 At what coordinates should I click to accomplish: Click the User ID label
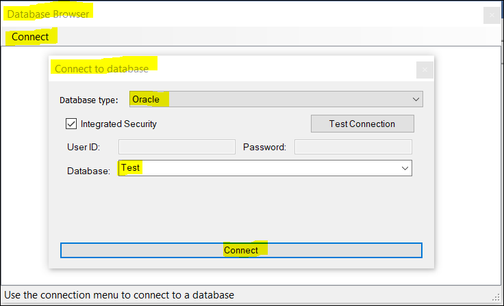pyautogui.click(x=84, y=148)
